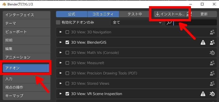Image resolution: width=219 pixels, height=102 pixels.
Task: Open 照明 preferences section
Action: click(27, 40)
